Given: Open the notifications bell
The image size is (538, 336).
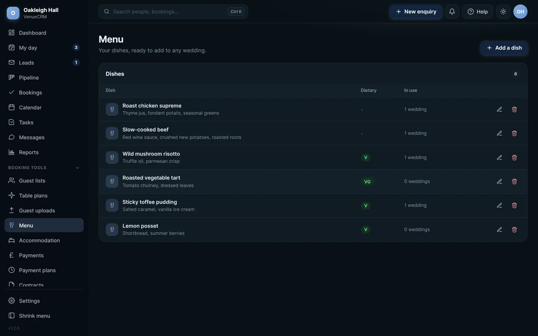Looking at the screenshot, I should point(452,12).
